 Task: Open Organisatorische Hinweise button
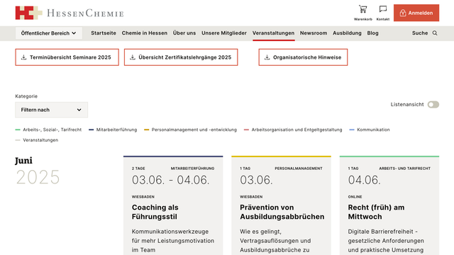pyautogui.click(x=303, y=57)
